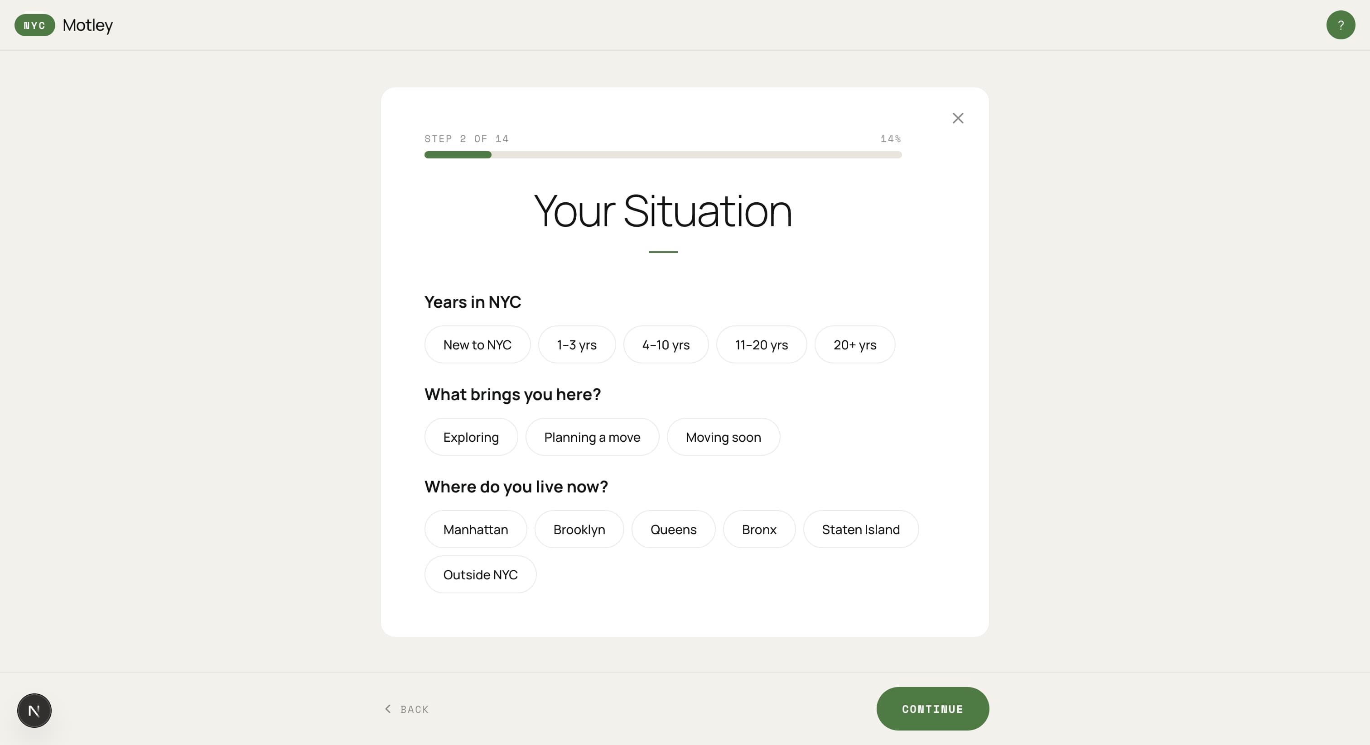Click the Years in NYC heading
Viewport: 1370px width, 745px height.
(x=472, y=302)
